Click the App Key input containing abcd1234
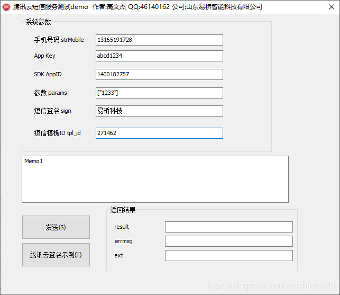The width and height of the screenshot is (340, 295). 159,56
